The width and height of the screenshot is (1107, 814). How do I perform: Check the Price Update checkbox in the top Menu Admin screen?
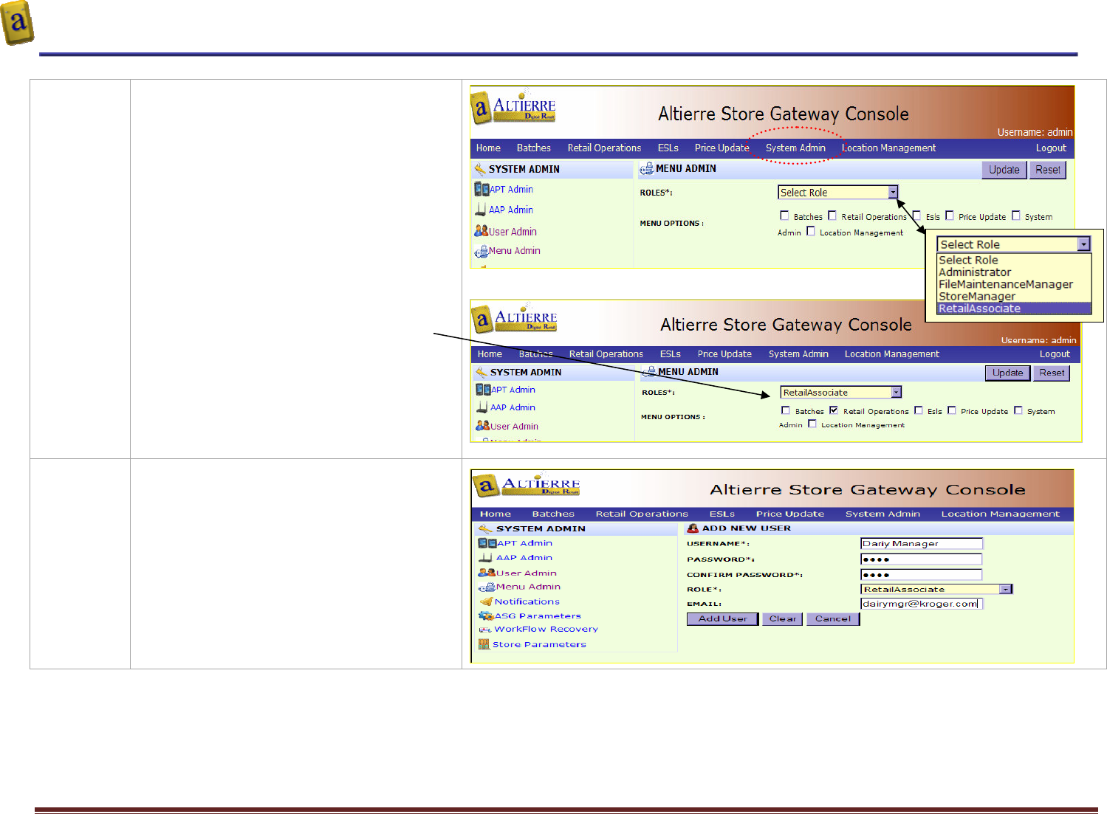950,215
